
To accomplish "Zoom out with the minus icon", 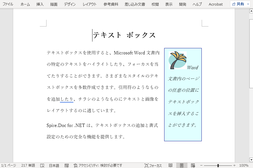I will pos(201,165).
